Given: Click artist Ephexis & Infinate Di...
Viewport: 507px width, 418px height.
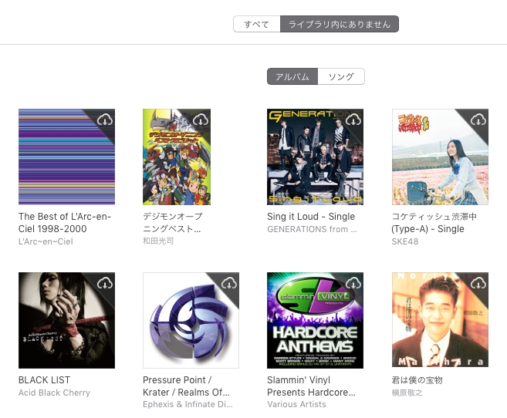Looking at the screenshot, I should pyautogui.click(x=188, y=404).
